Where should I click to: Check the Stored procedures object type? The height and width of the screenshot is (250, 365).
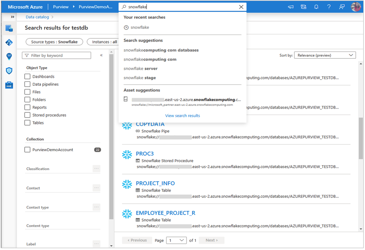(x=27, y=115)
